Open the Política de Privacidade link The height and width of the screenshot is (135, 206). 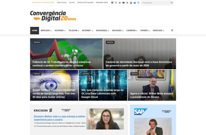click(85, 3)
